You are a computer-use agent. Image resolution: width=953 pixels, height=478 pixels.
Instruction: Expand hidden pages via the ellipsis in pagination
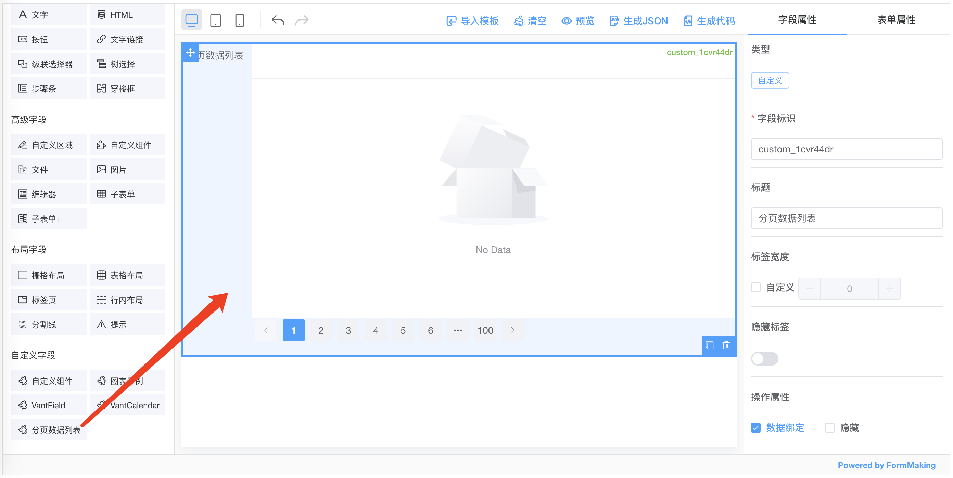click(458, 330)
